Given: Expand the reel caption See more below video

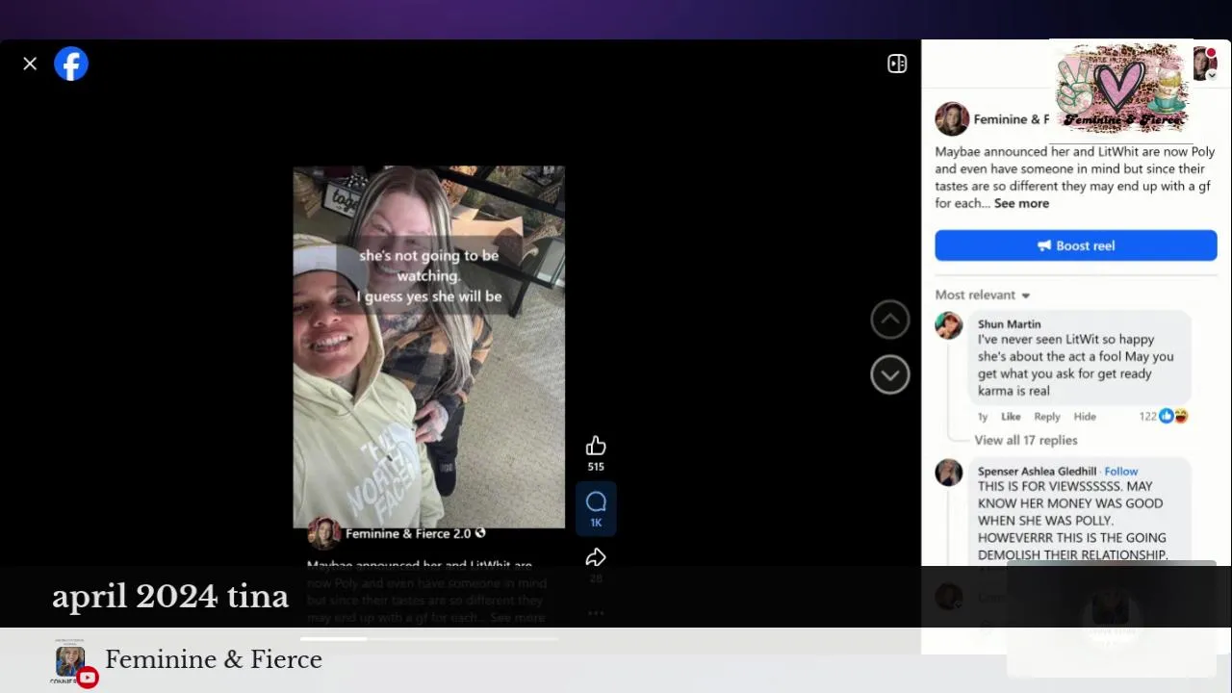Looking at the screenshot, I should (518, 618).
